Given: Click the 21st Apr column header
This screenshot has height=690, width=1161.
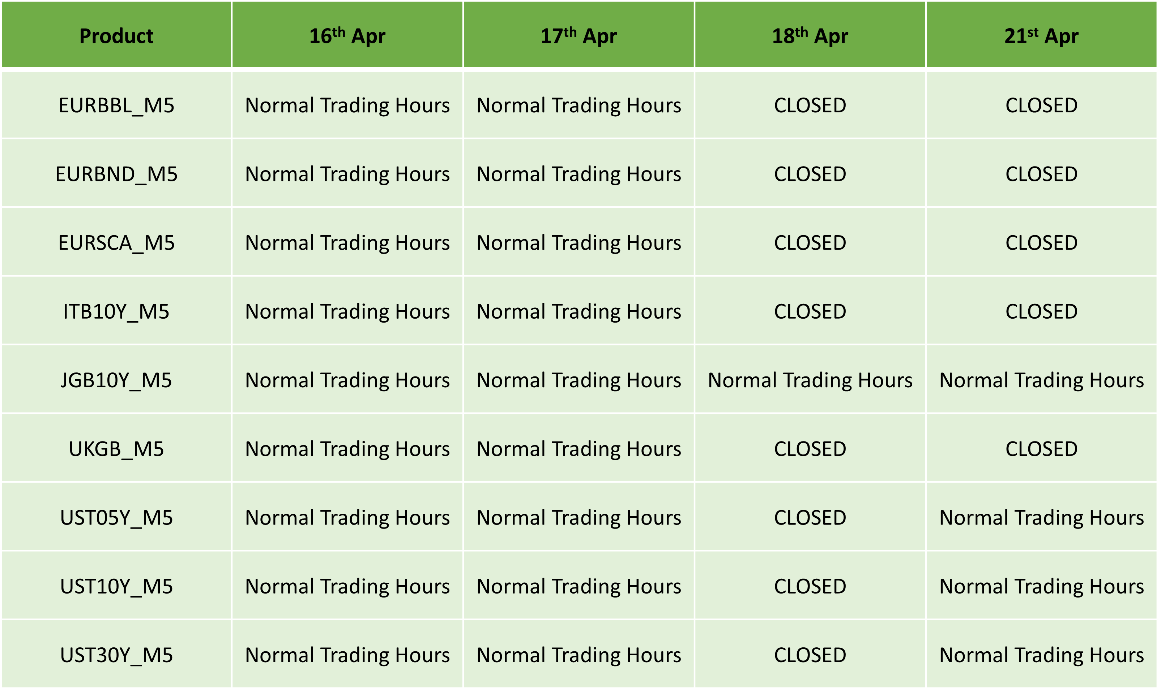Looking at the screenshot, I should 1041,35.
